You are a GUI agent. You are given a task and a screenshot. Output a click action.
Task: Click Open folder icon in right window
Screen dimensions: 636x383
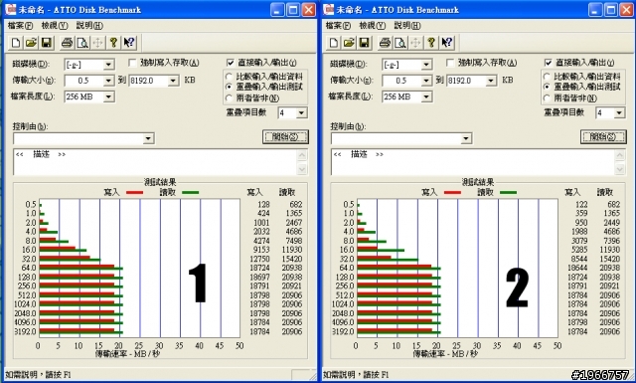pos(349,42)
